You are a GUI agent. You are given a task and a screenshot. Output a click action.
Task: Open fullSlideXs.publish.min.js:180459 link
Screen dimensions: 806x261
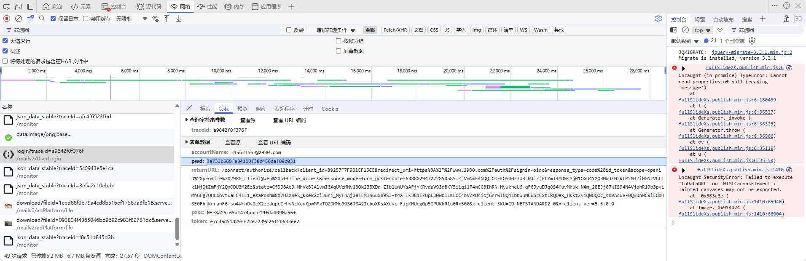727,100
